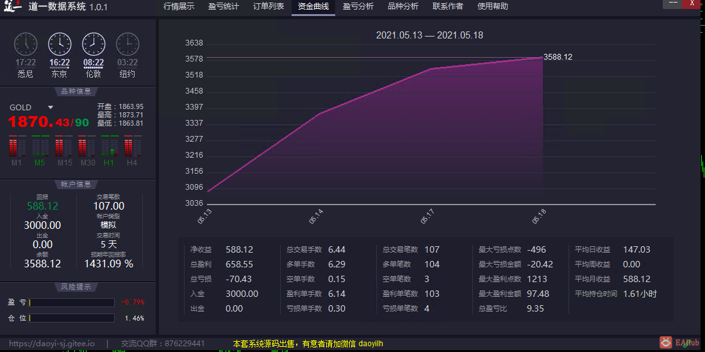The height and width of the screenshot is (352, 705).
Task: Click the New York 纽约 clock icon
Action: coord(128,44)
